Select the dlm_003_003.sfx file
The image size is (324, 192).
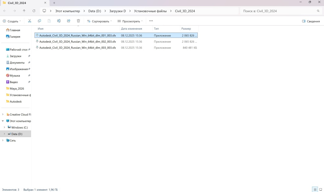tap(78, 48)
